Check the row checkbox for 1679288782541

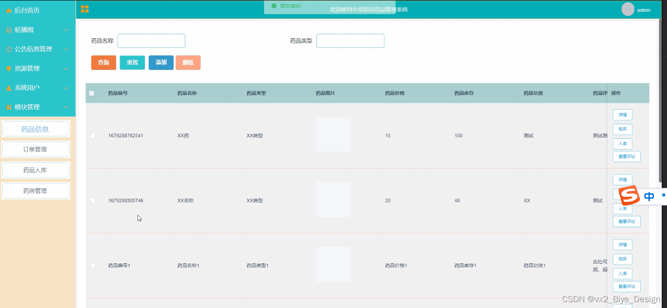click(x=93, y=135)
